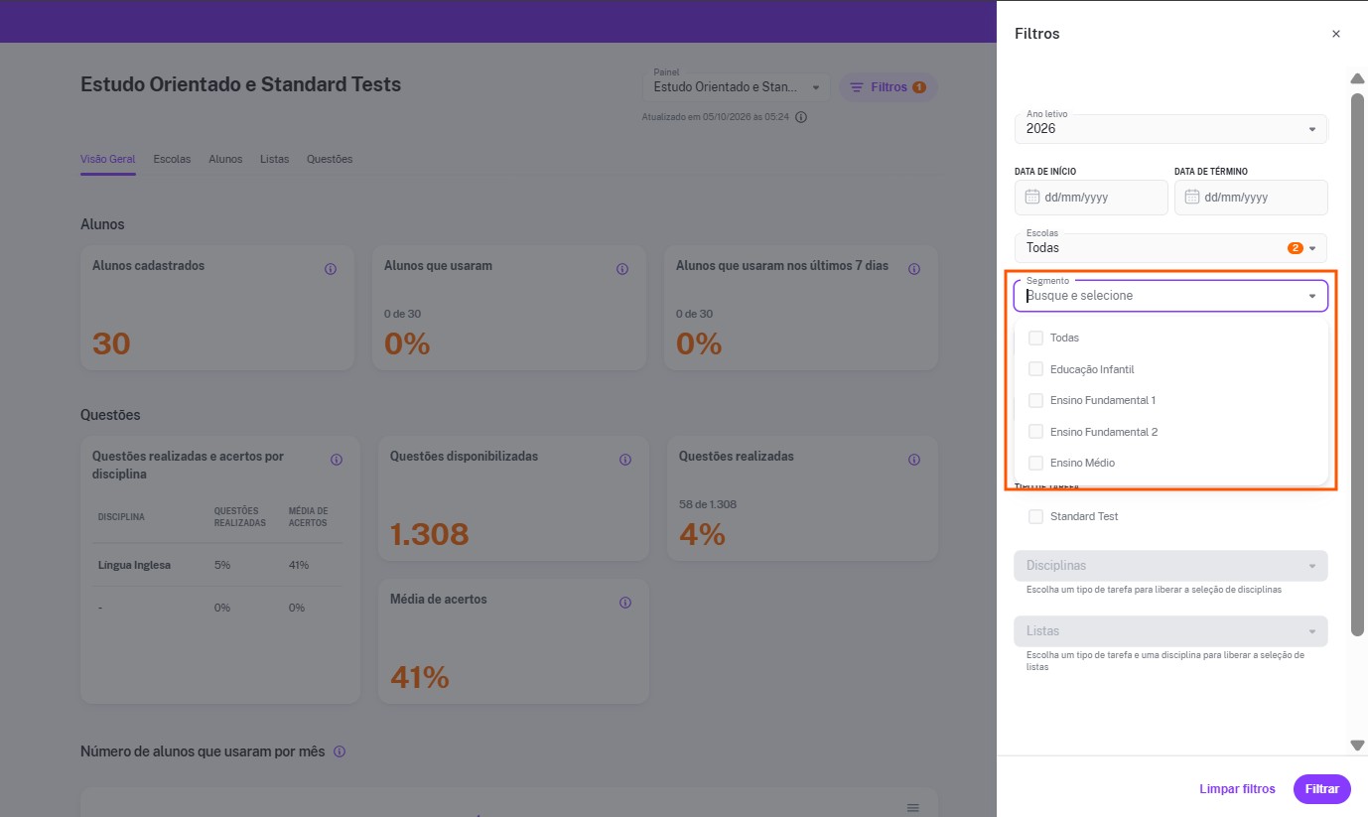Viewport: 1368px width, 817px height.
Task: Open the Disciplinas dropdown
Action: 1170,566
